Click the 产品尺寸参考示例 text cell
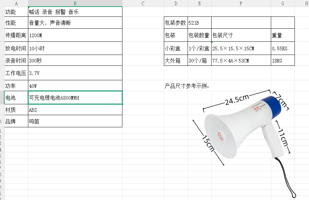The height and width of the screenshot is (200, 309). 187,86
